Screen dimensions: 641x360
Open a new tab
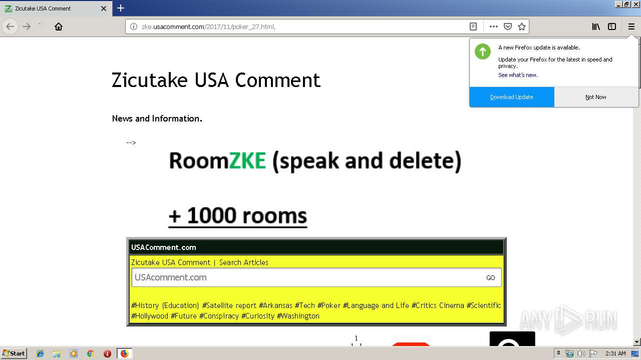pos(121,8)
